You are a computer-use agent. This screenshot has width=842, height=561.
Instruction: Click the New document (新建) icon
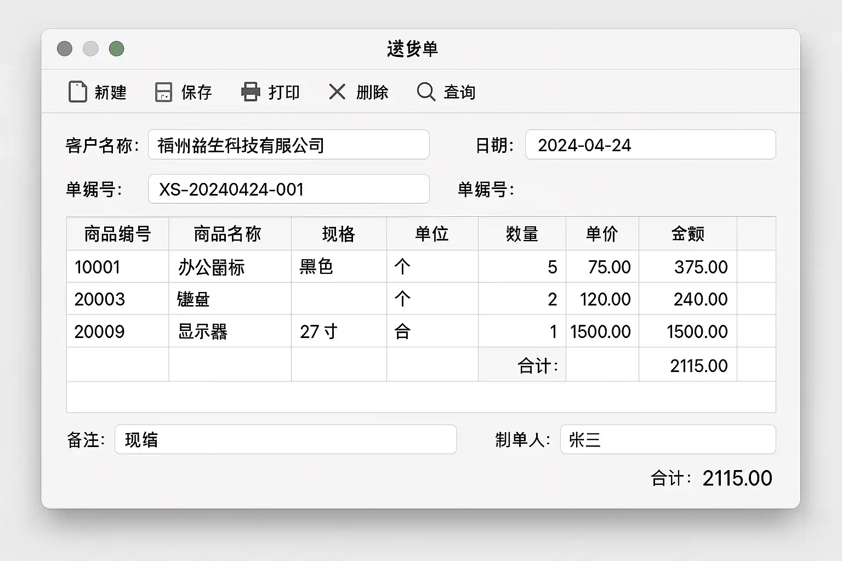[77, 92]
